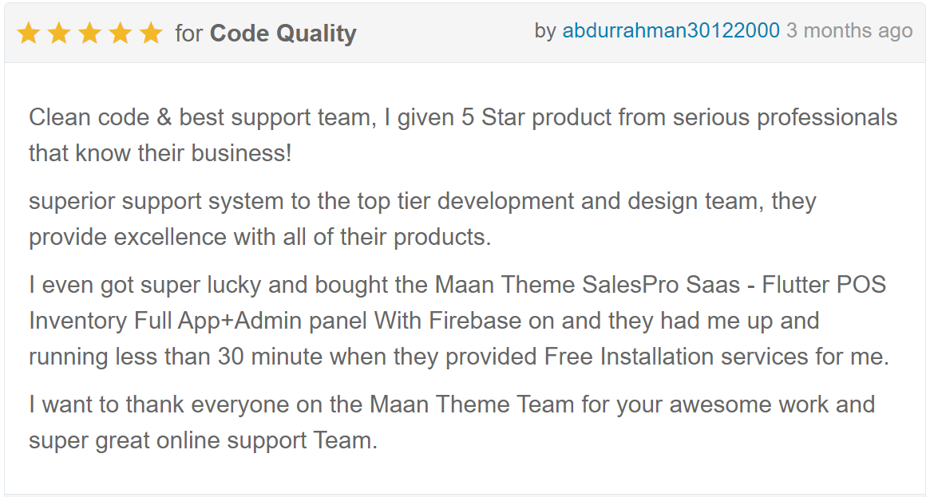Viewport: 930px width, 497px height.
Task: Click the '3 months ago' timestamp
Action: tap(849, 31)
